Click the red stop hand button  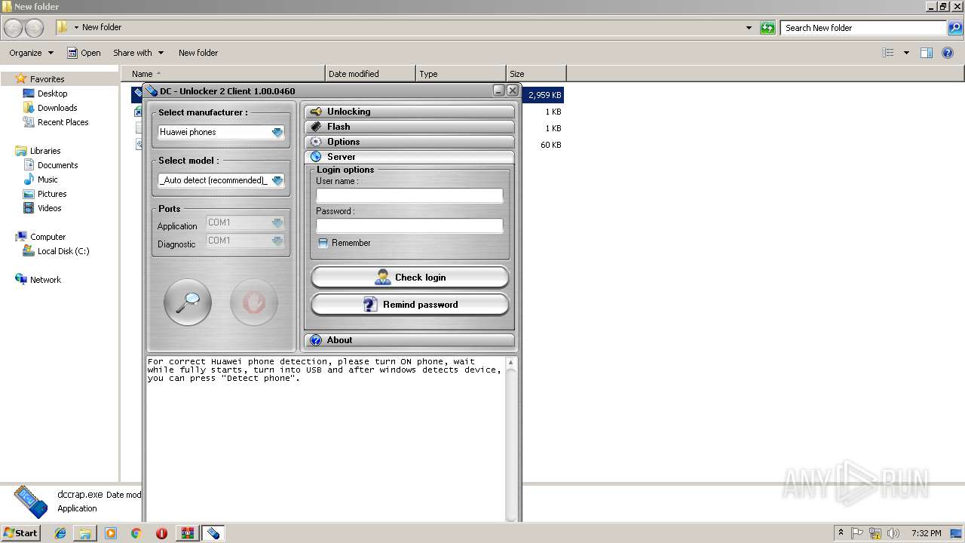click(254, 302)
